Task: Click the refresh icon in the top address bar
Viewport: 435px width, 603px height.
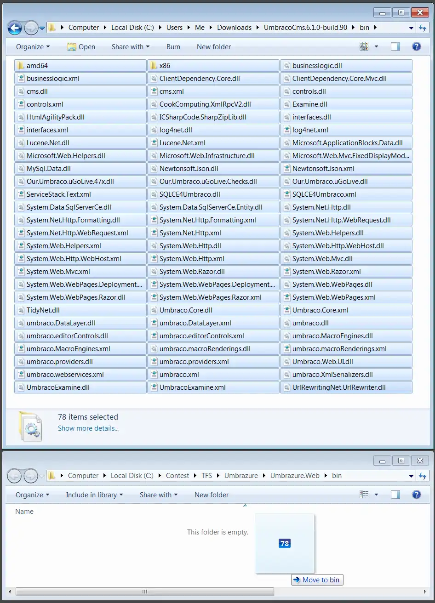Action: (423, 28)
